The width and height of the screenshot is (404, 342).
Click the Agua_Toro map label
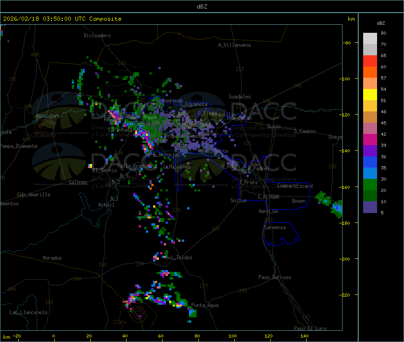pyautogui.click(x=48, y=116)
